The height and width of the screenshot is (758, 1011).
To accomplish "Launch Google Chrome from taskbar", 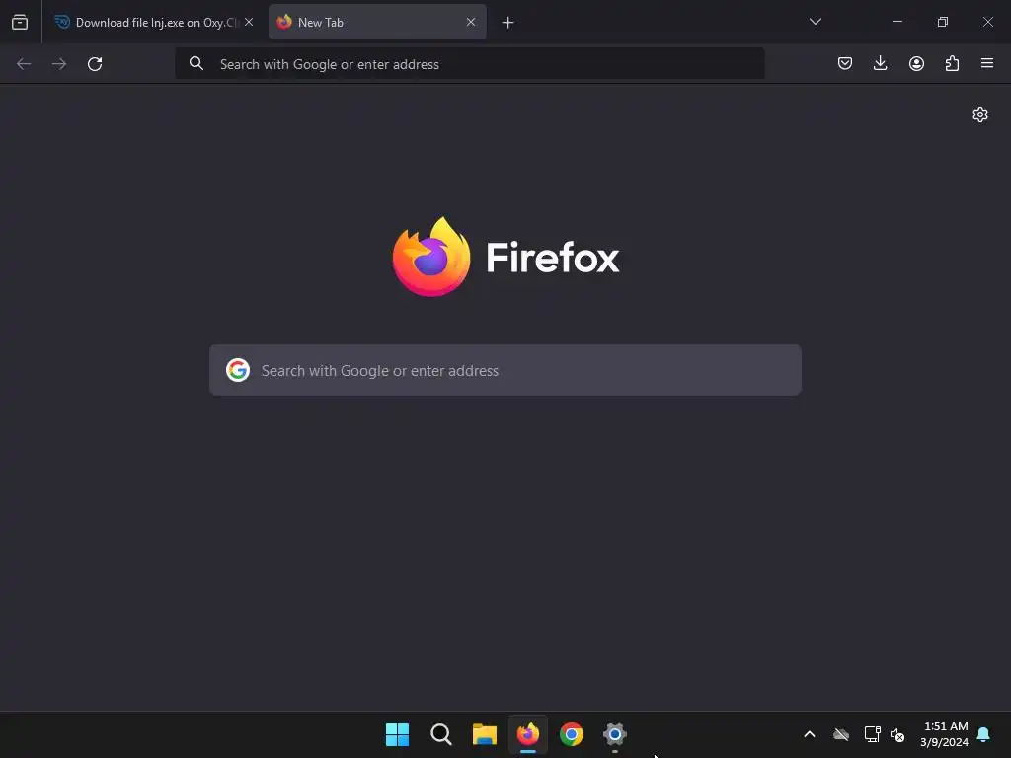I will 572,734.
